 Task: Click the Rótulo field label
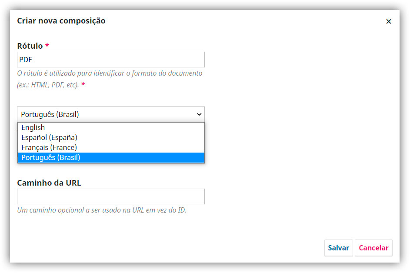pyautogui.click(x=30, y=46)
